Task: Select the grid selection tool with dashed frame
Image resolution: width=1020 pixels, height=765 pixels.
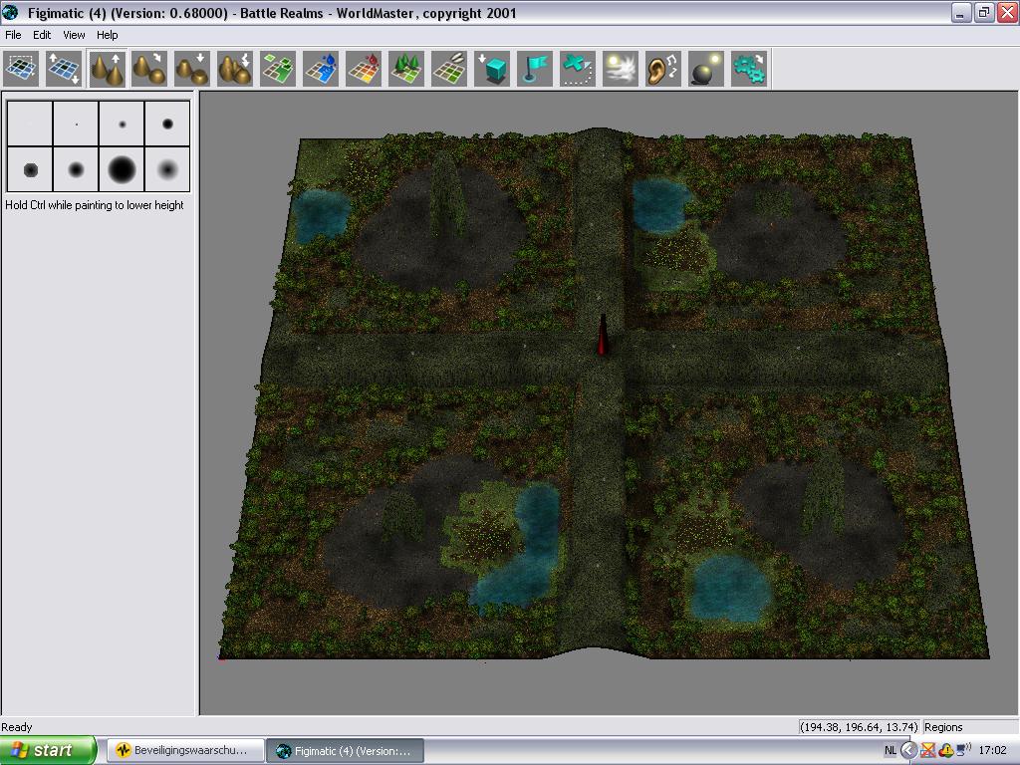Action: click(21, 69)
